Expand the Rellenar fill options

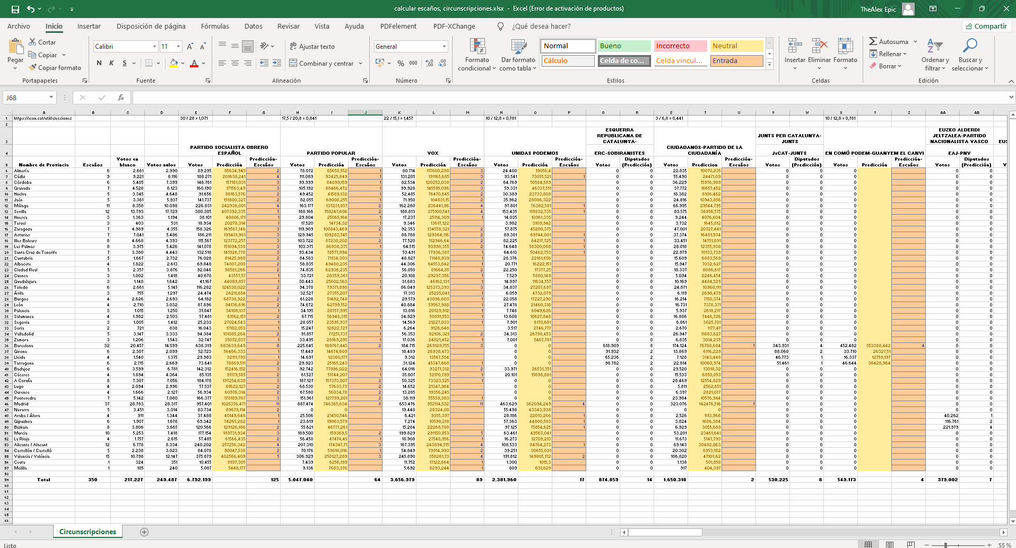(905, 54)
